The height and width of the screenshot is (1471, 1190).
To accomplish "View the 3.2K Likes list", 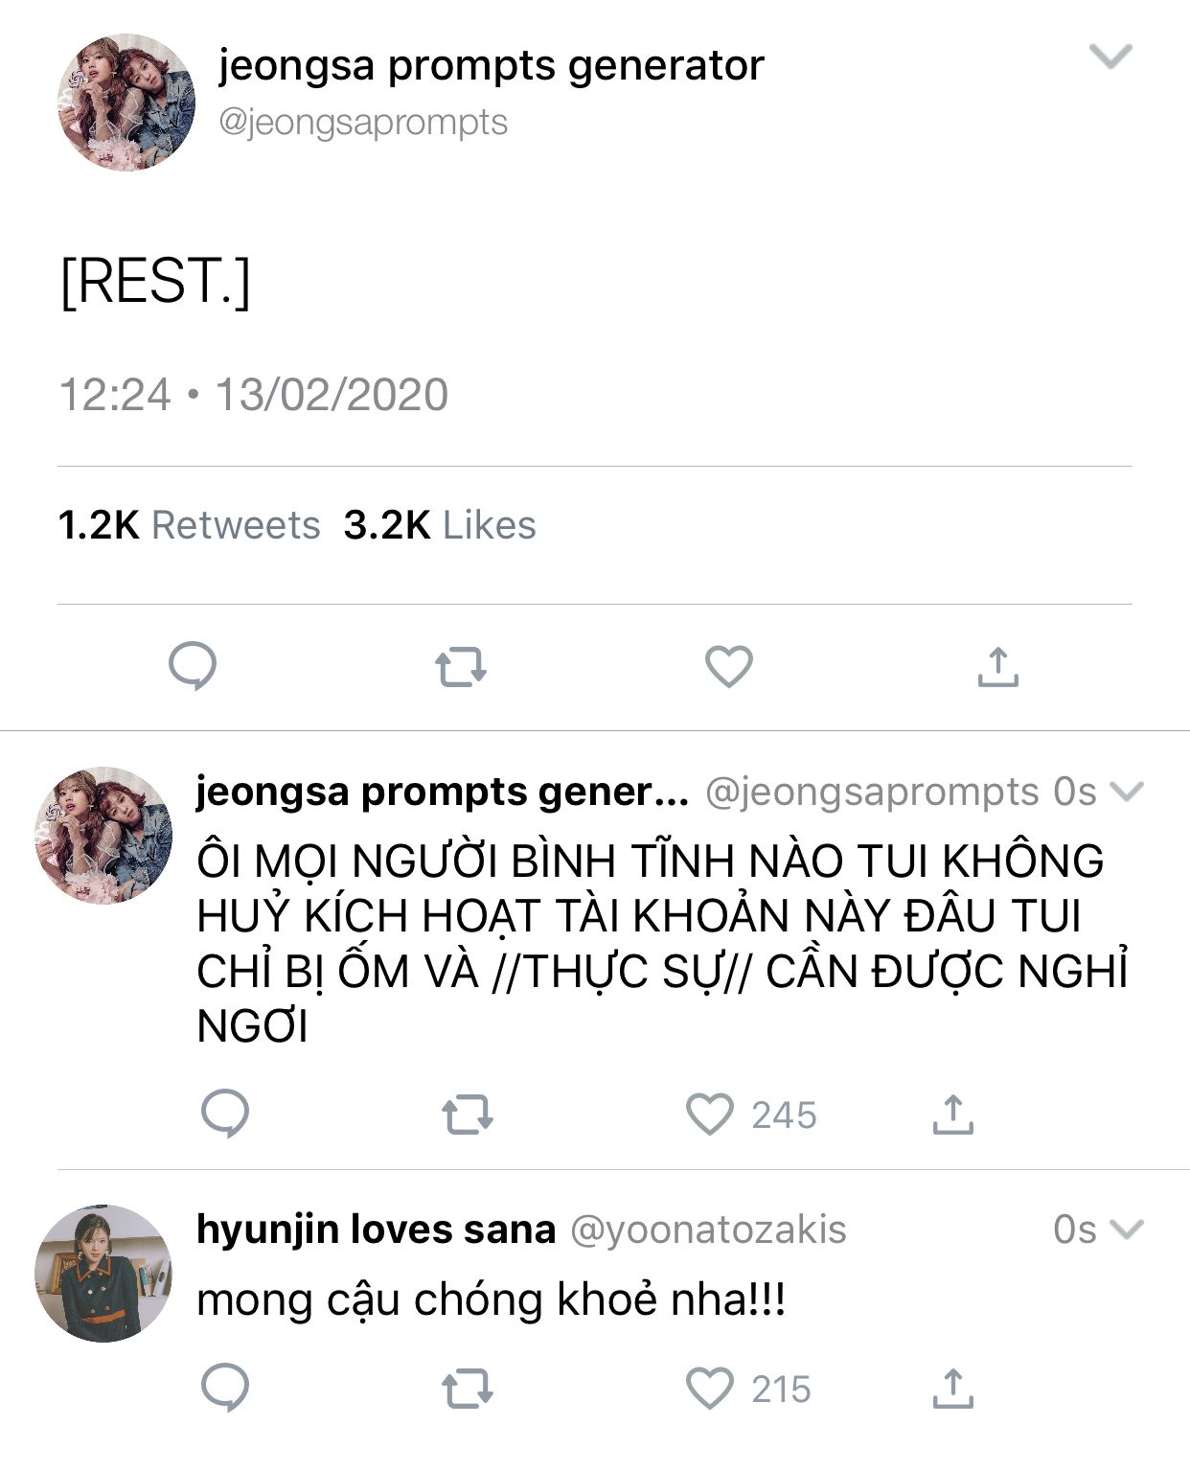I will tap(440, 525).
